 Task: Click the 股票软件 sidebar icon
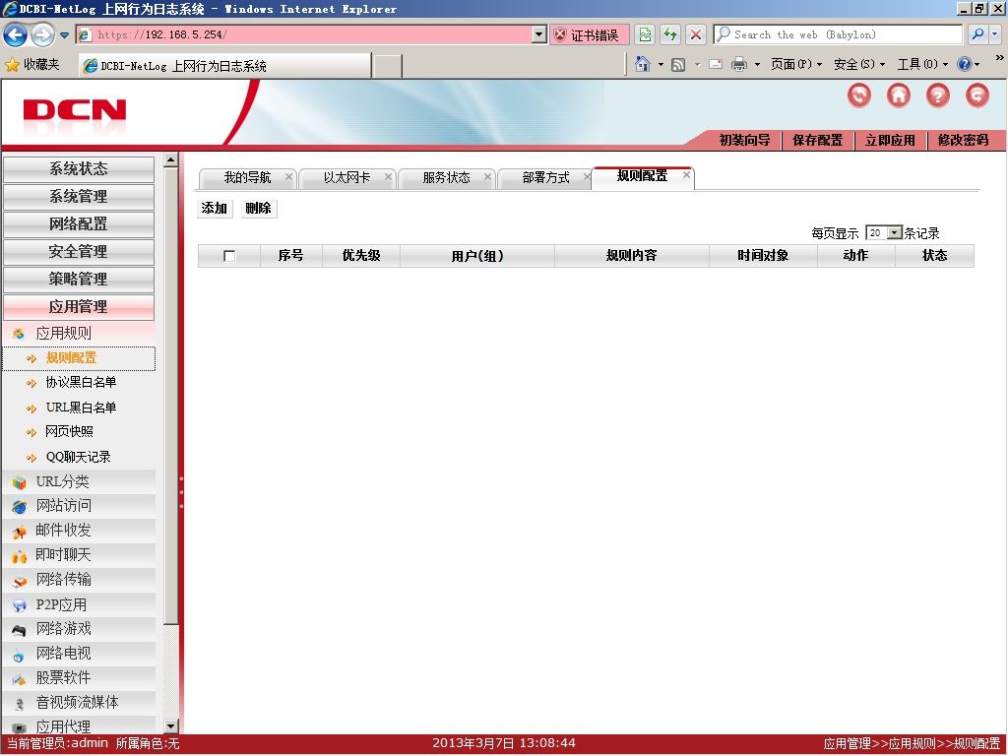pyautogui.click(x=19, y=678)
